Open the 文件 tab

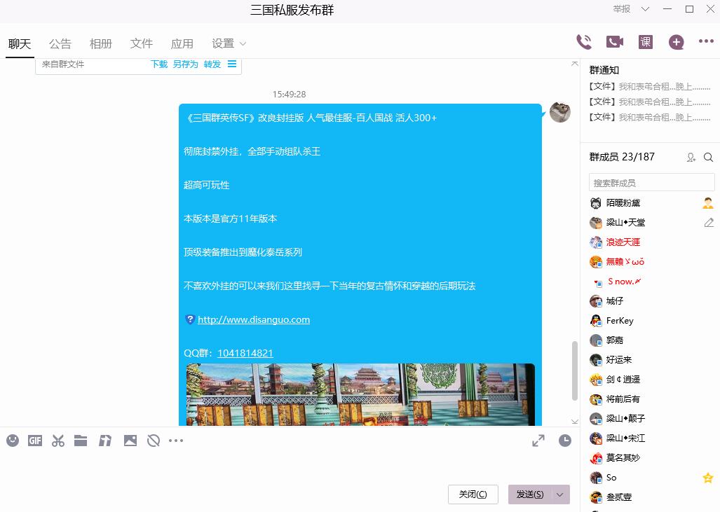[x=142, y=43]
